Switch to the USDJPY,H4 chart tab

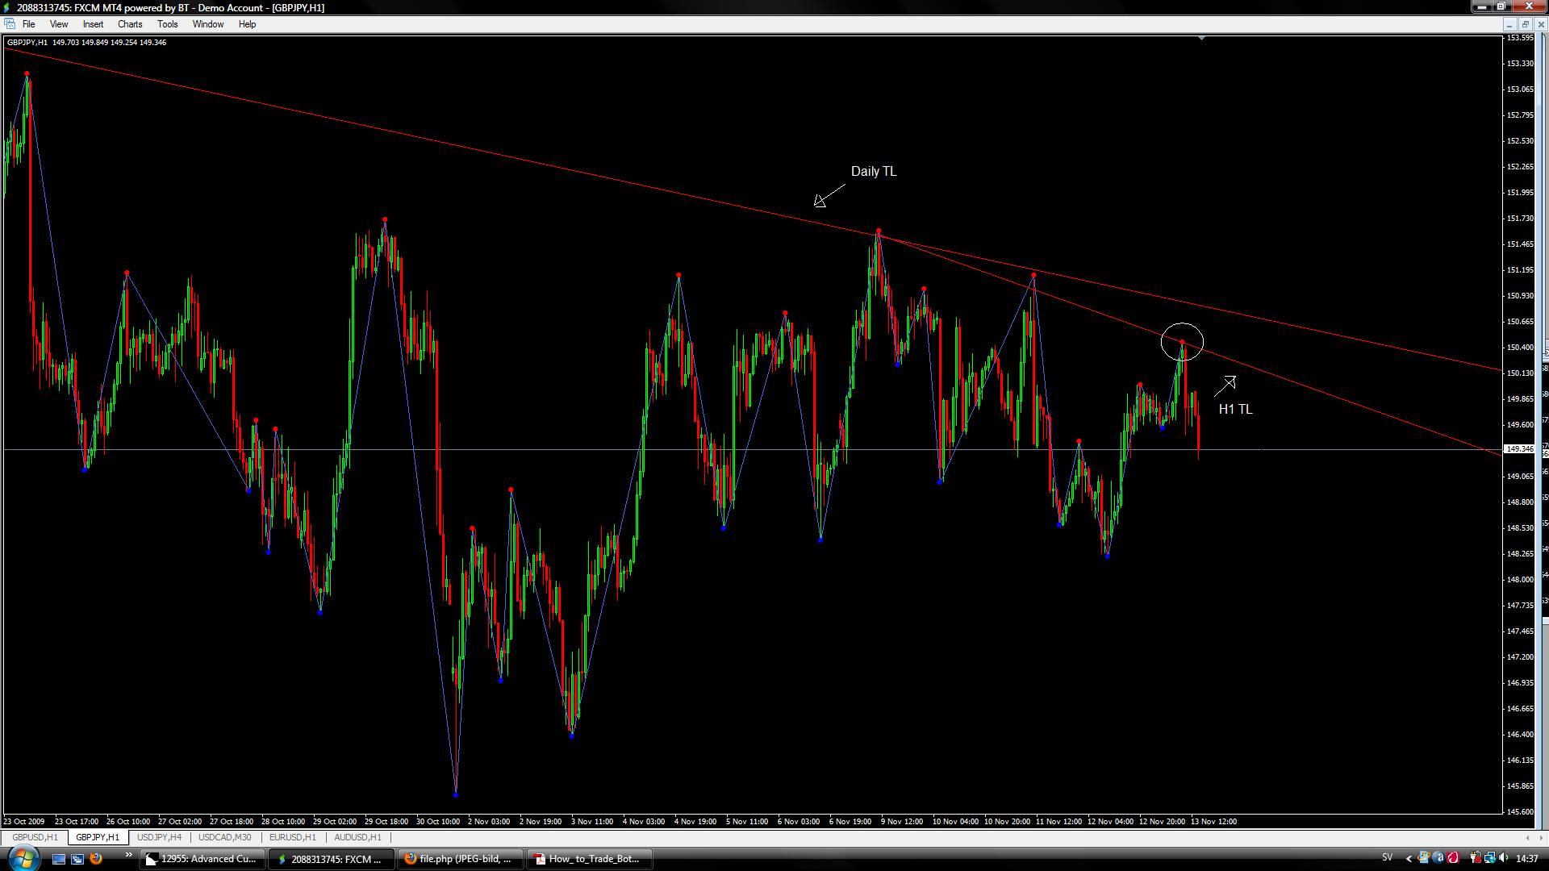click(x=159, y=837)
